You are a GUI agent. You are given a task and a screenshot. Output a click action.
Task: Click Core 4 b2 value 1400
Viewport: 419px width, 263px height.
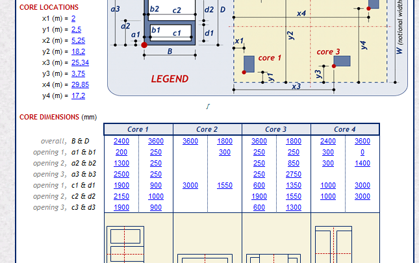362,163
